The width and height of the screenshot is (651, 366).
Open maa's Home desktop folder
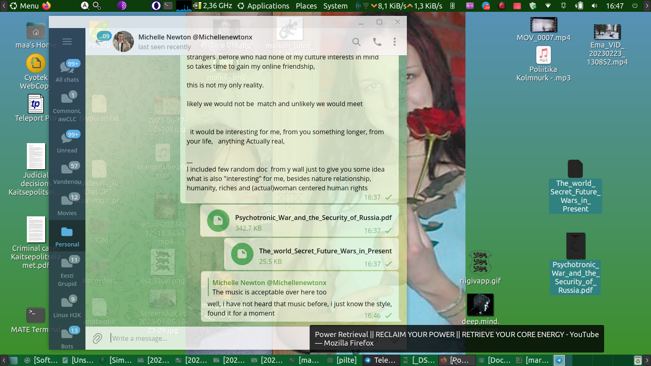pyautogui.click(x=36, y=35)
